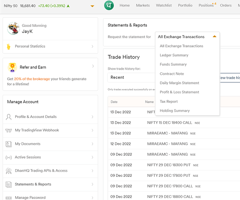Image resolution: width=240 pixels, height=200 pixels.
Task: Open Active Sessions section
Action: (28, 157)
